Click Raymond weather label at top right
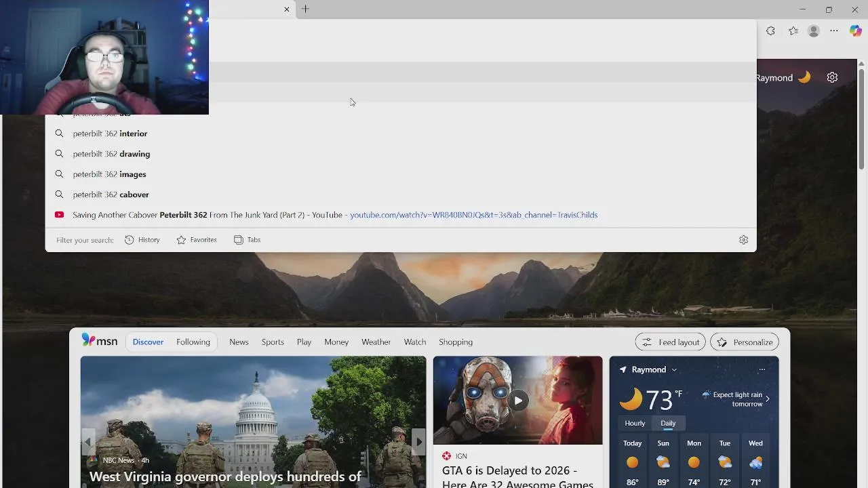The image size is (868, 488). click(x=774, y=78)
